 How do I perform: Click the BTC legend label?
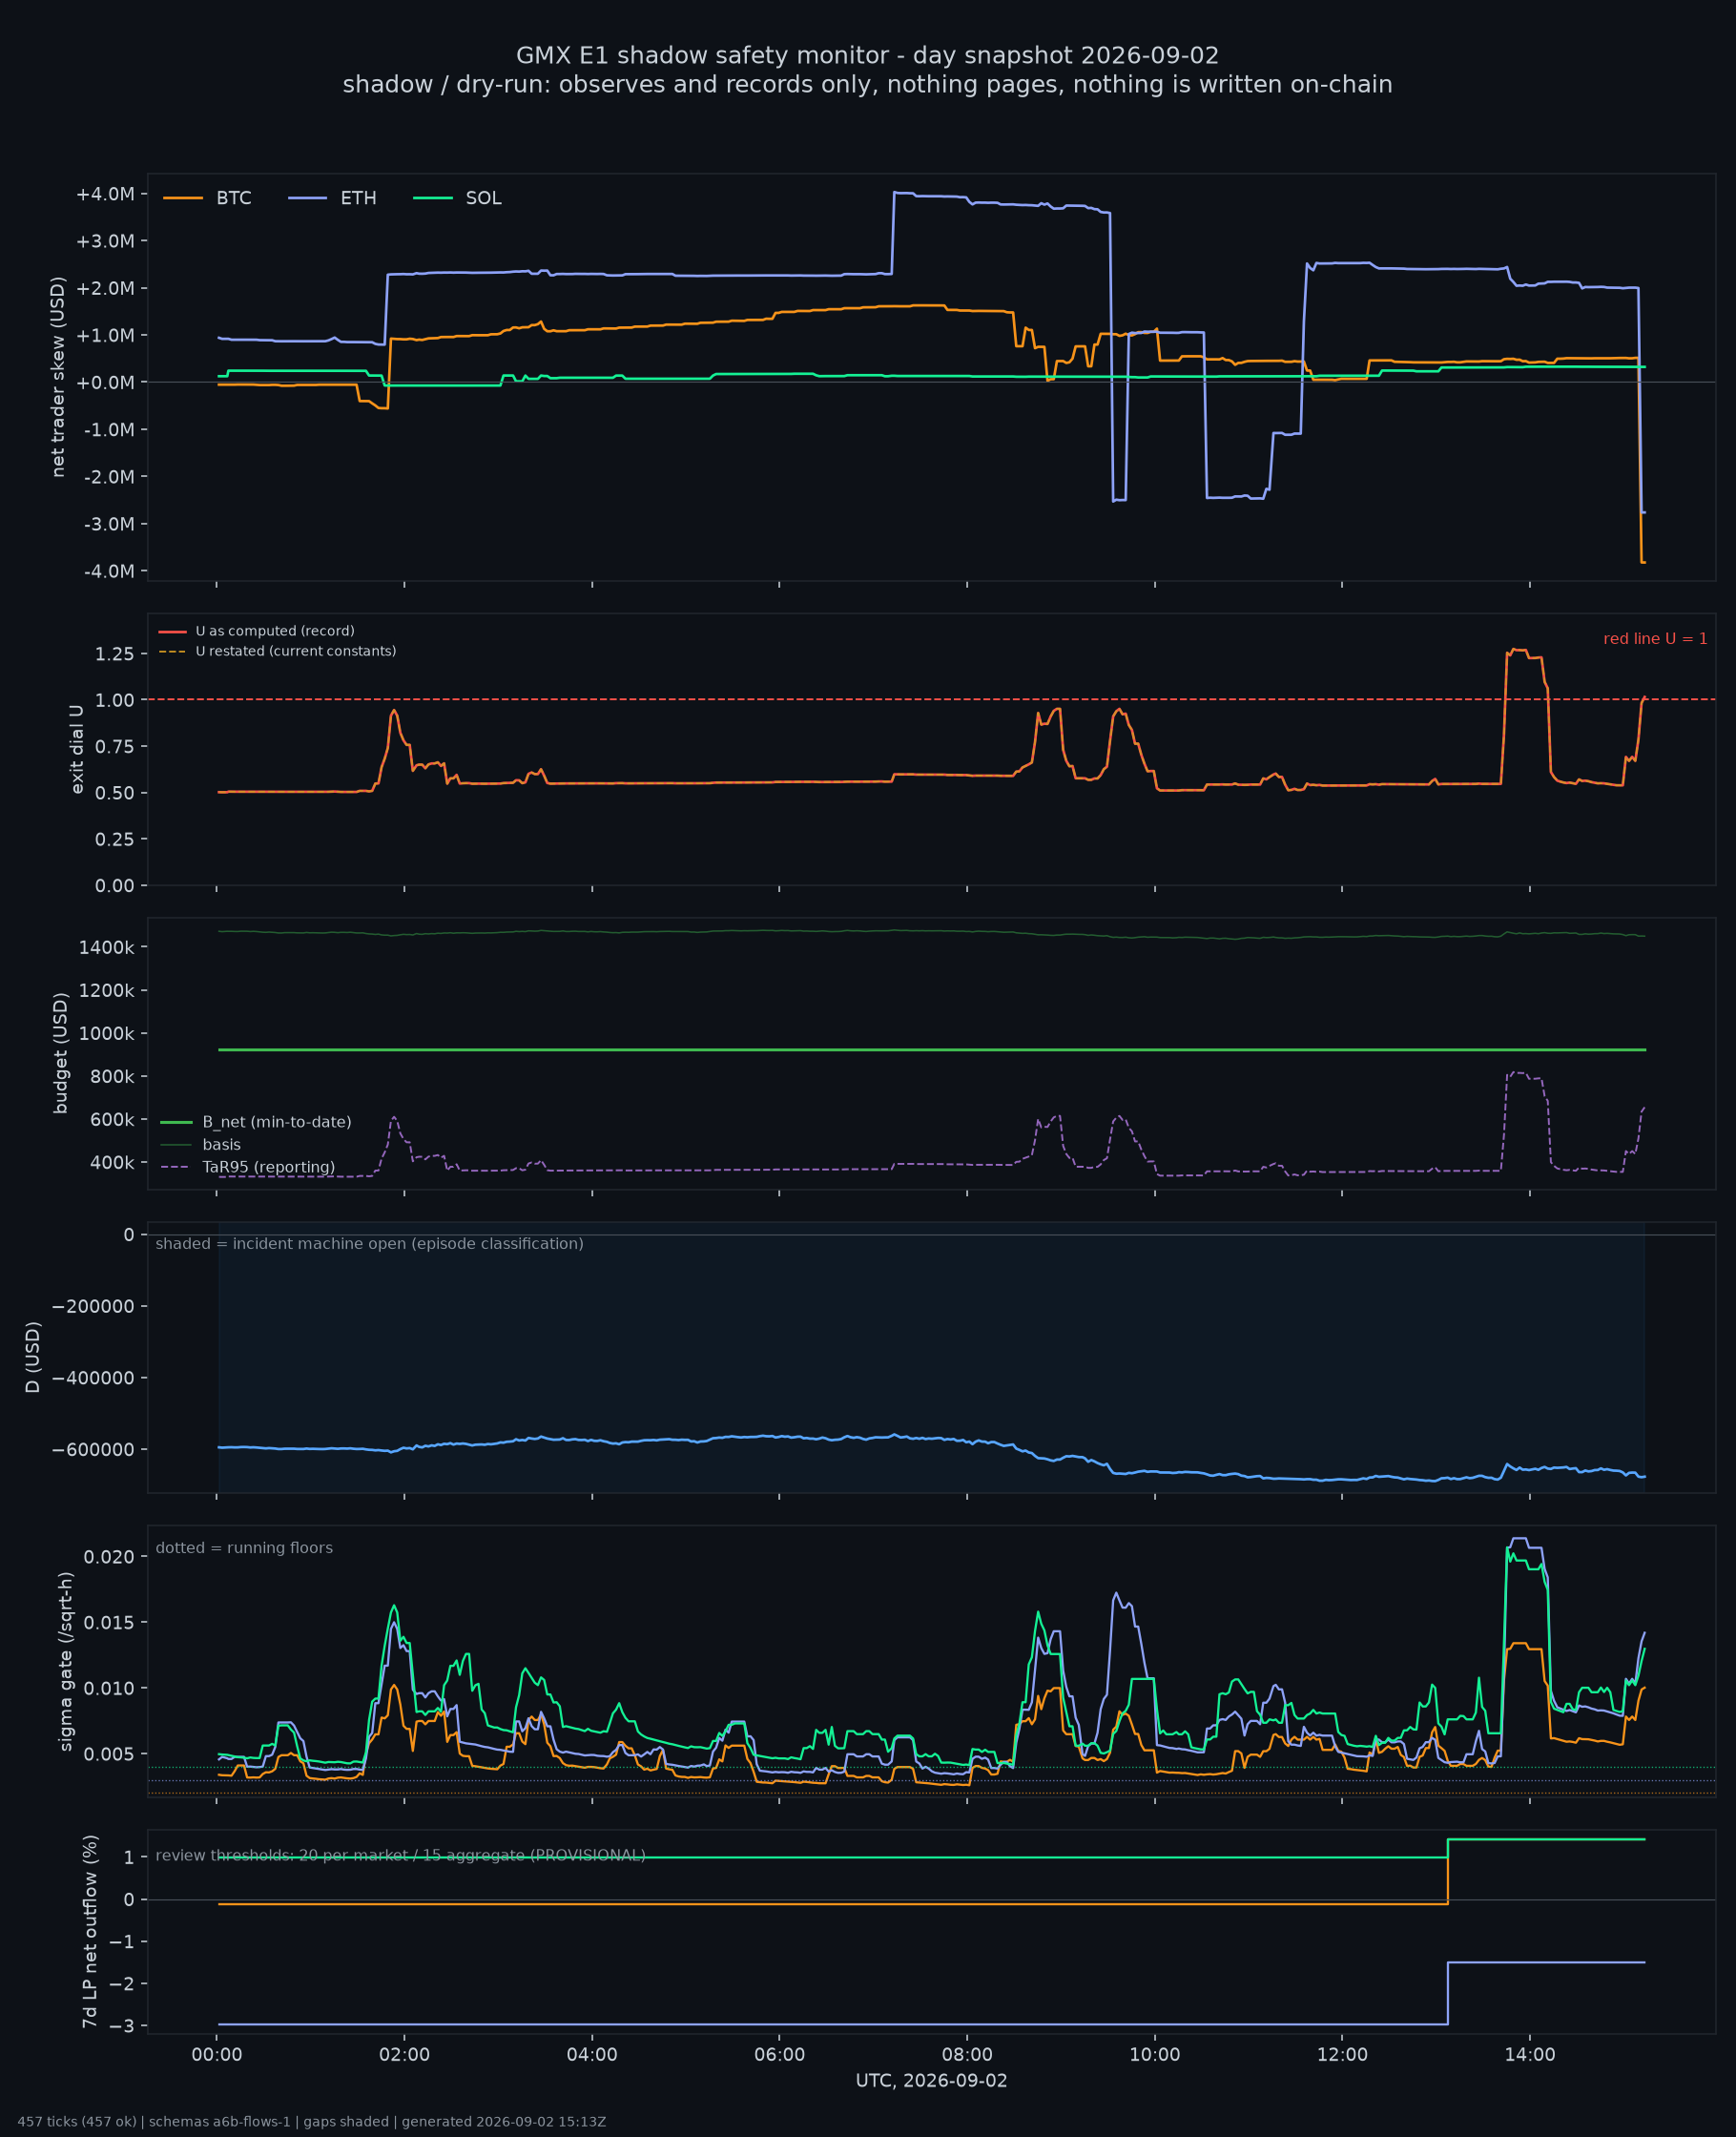tap(234, 198)
